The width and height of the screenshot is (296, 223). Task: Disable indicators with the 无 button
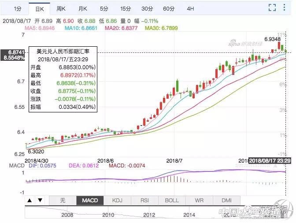[63, 201]
